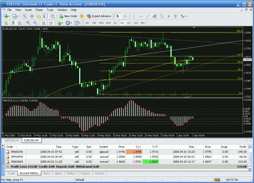Switch chart to line chart mode
Screen dimensions: 254x183
[x=20, y=23]
